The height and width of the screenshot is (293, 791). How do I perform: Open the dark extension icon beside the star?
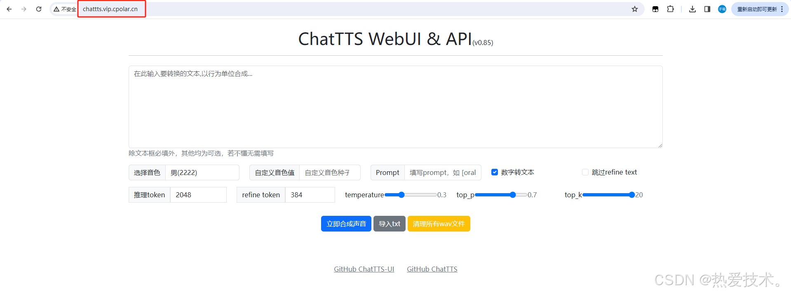click(655, 9)
